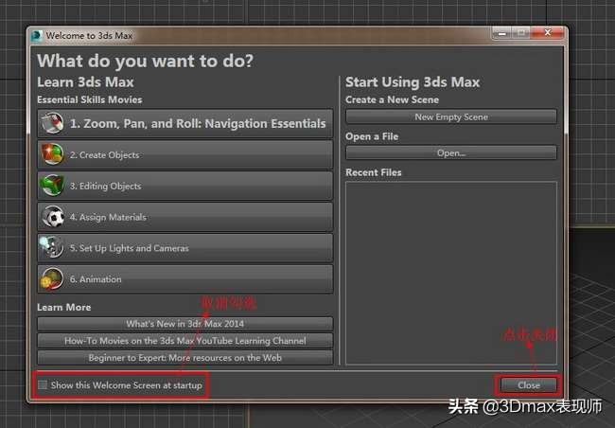Click the Animation movie icon
The image size is (615, 428).
[53, 278]
